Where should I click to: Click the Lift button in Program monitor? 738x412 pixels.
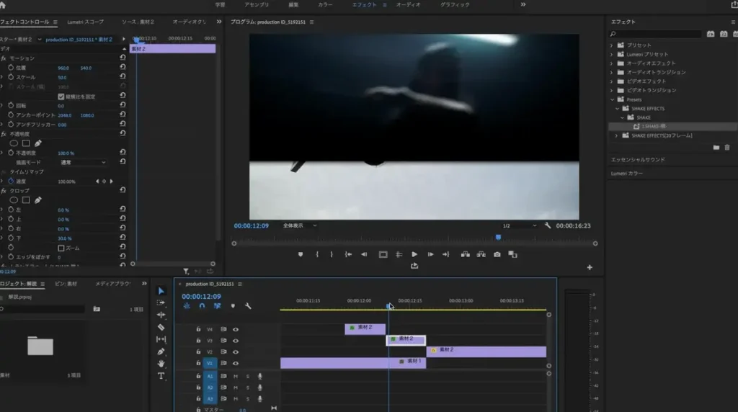pyautogui.click(x=465, y=254)
